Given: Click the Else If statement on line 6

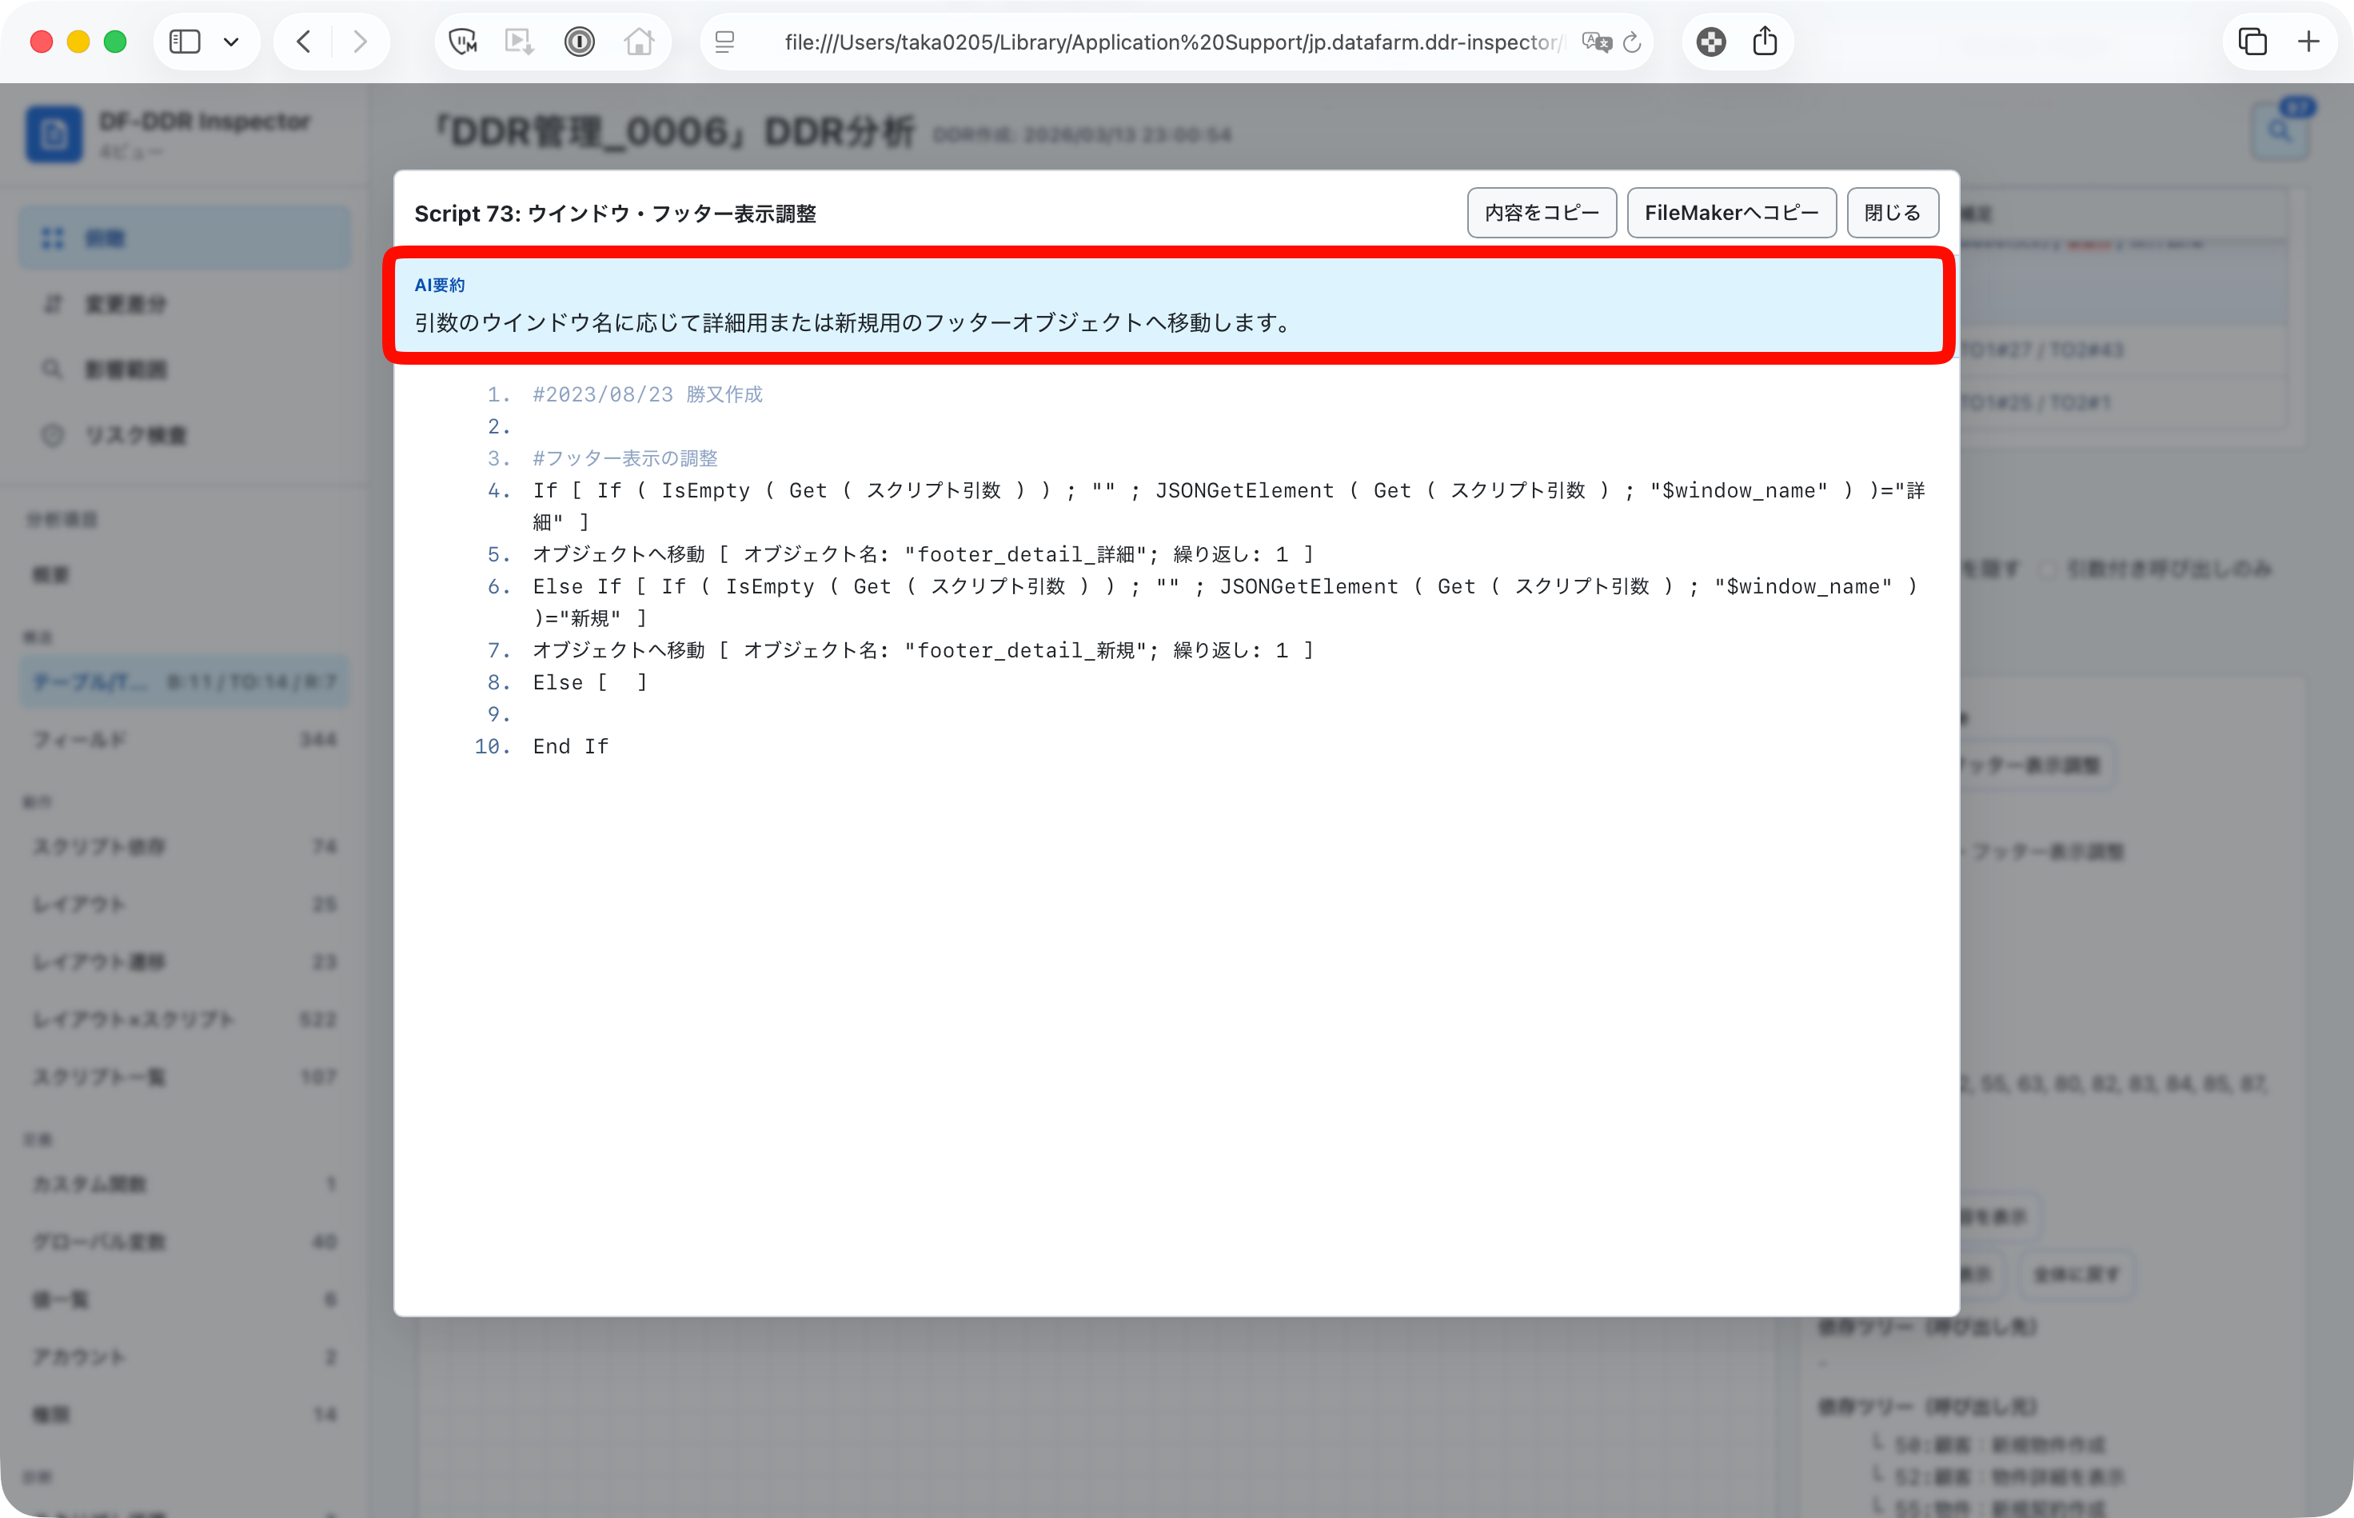Looking at the screenshot, I should tap(1225, 601).
